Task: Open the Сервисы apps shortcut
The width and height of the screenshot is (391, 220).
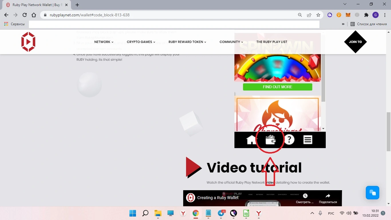Action: point(14,24)
